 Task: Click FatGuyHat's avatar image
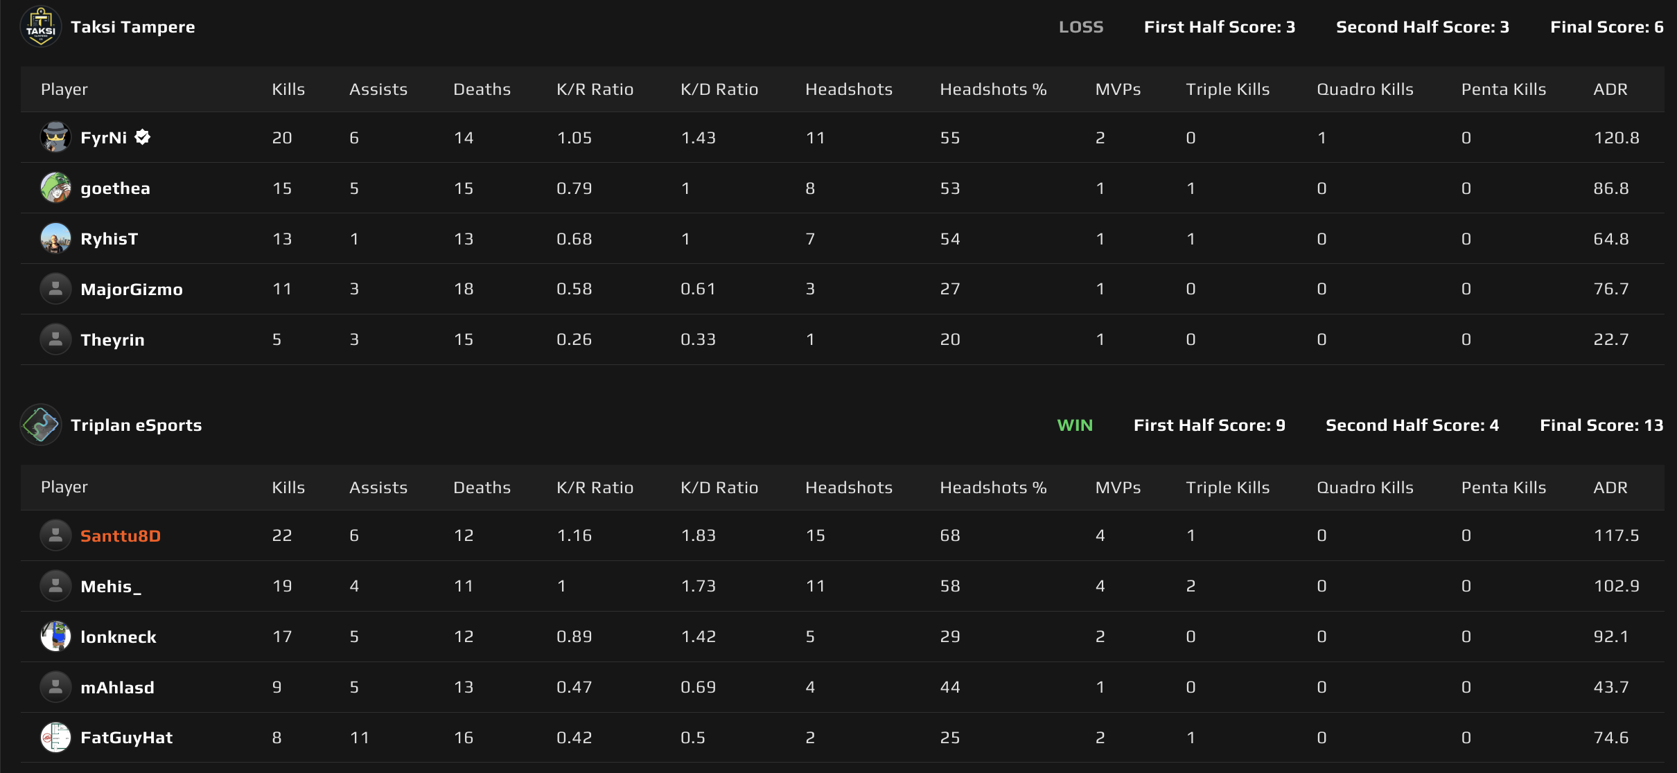coord(56,737)
